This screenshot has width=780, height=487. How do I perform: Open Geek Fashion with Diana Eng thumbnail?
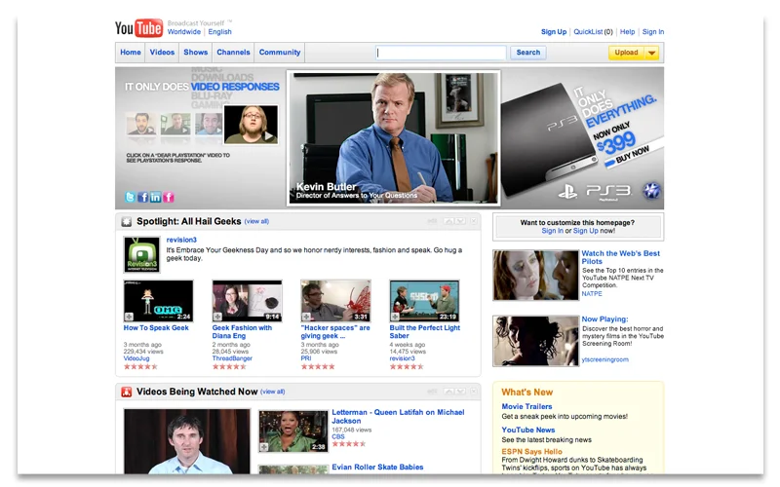pyautogui.click(x=248, y=301)
